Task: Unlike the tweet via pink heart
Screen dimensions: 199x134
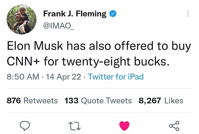Action: pyautogui.click(x=124, y=126)
